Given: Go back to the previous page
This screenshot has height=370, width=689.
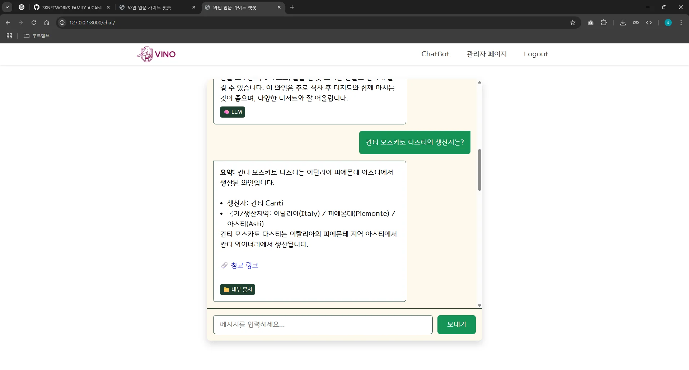Looking at the screenshot, I should 8,23.
